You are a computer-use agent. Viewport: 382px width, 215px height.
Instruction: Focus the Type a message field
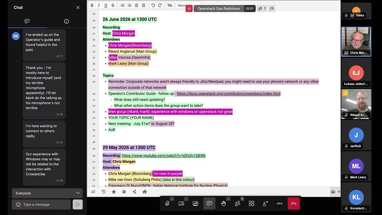click(x=45, y=205)
